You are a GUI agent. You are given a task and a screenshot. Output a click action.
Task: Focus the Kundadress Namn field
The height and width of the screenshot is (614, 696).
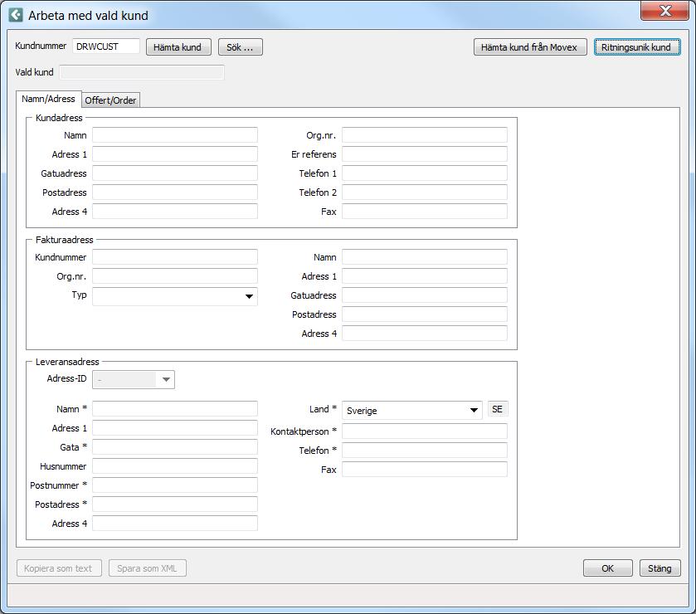(x=175, y=135)
